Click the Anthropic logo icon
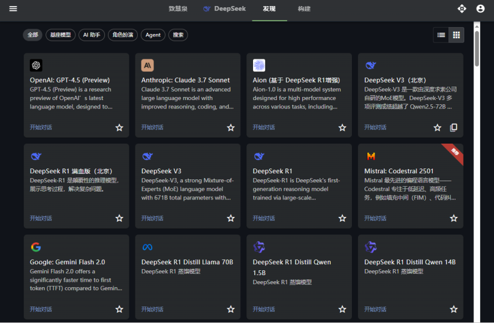This screenshot has width=494, height=323. click(x=147, y=65)
